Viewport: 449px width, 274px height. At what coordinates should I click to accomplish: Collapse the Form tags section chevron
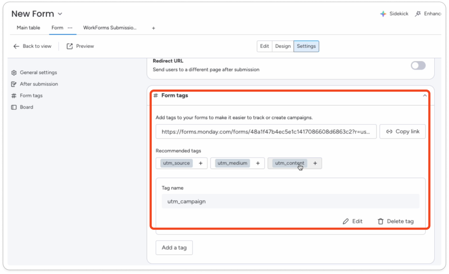(425, 95)
